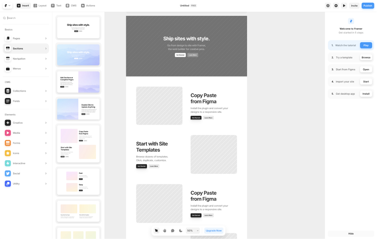This screenshot has width=377, height=239.
Task: Click Start beside Import your site
Action: [366, 81]
